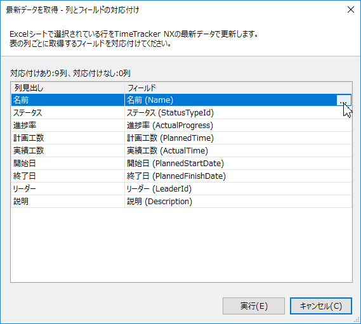Screen dimensions: 361x324
Task: Click the 名前 (Name) field cell
Action: click(x=230, y=100)
